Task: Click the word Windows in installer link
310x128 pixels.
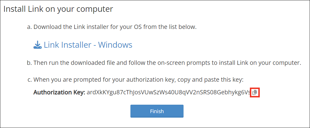Action: [x=115, y=45]
